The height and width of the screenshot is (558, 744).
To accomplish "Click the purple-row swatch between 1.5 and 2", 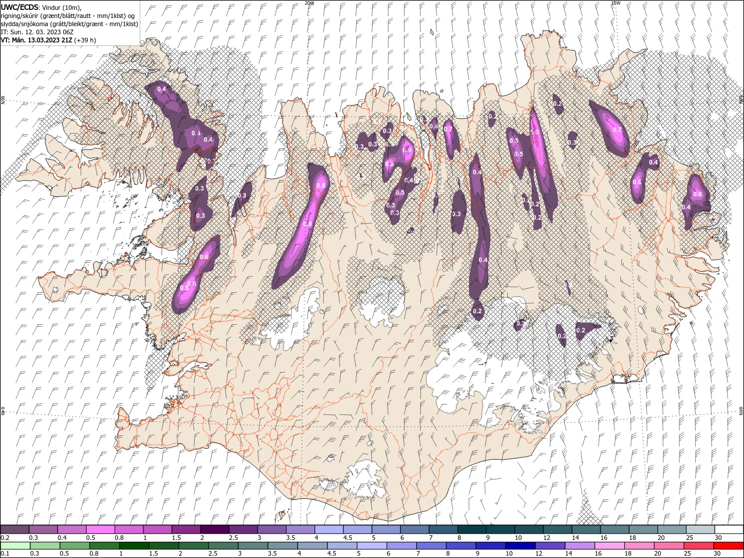I will pyautogui.click(x=186, y=530).
